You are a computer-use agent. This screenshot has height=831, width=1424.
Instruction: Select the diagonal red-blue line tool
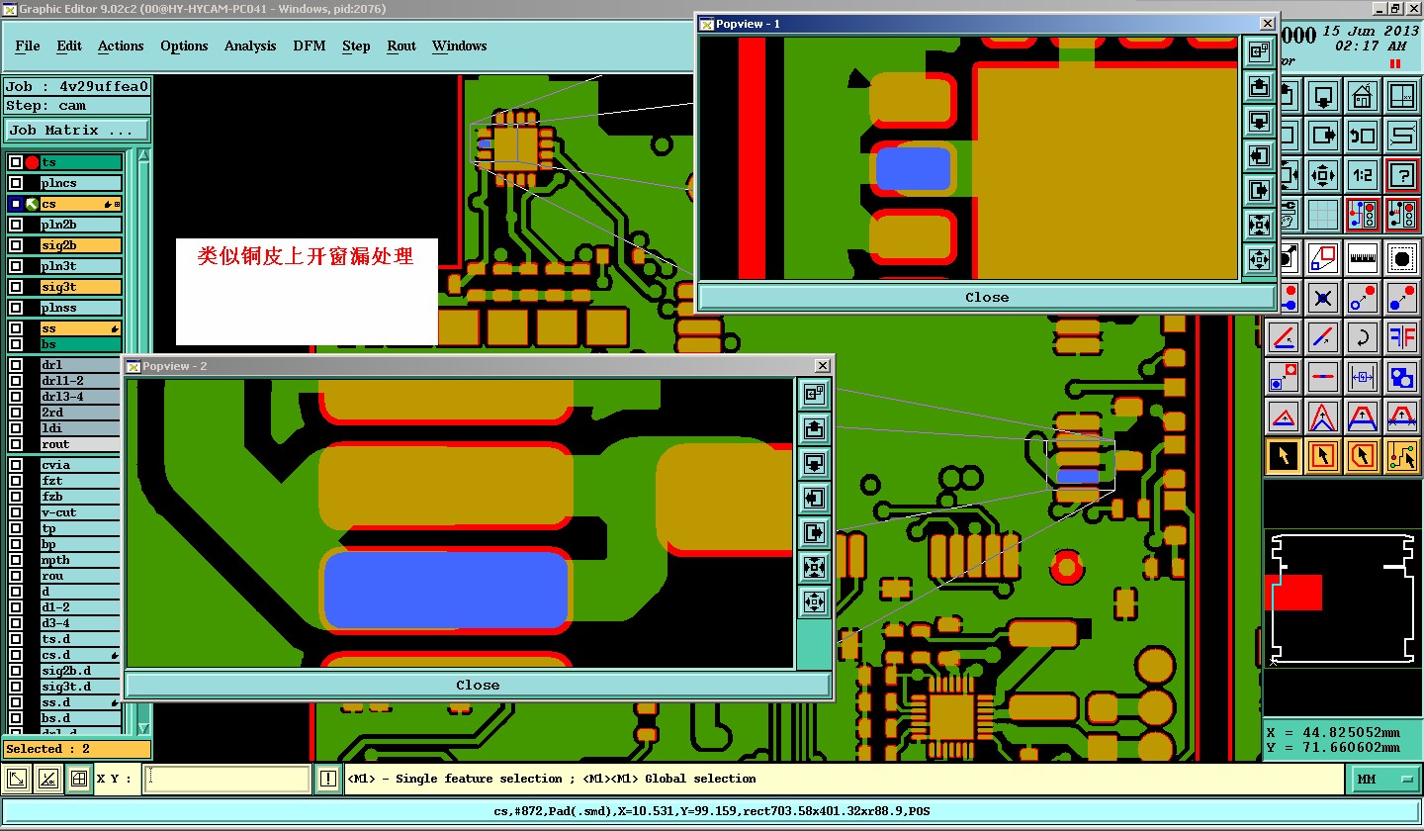point(1324,337)
